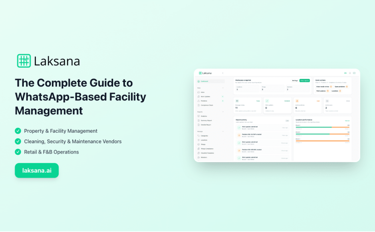The width and height of the screenshot is (375, 232).
Task: Click the Analytics icon under Reports
Action: (x=199, y=117)
